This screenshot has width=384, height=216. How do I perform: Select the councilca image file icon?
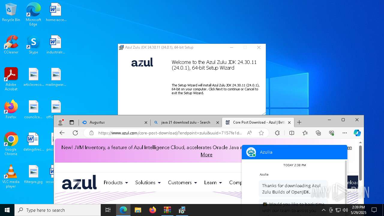tap(33, 109)
